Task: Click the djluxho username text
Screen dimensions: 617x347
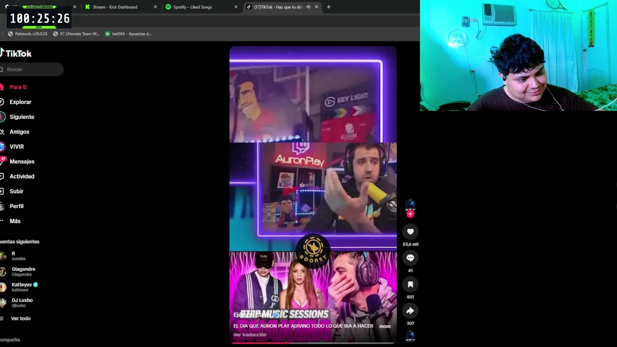Action: [x=19, y=306]
